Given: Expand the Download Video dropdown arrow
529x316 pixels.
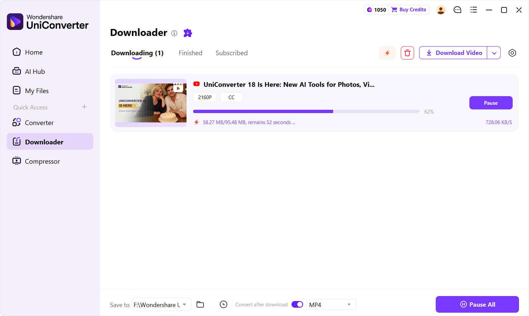Looking at the screenshot, I should [494, 53].
